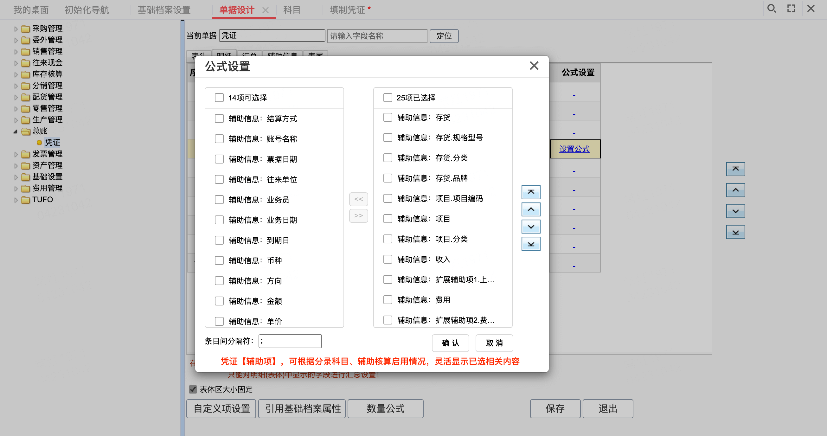Move selected item to bottom in dialog
827x436 pixels.
[x=531, y=244]
